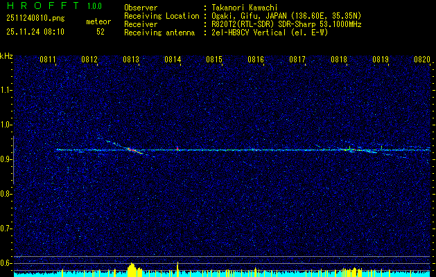Click the 0812 time marker
Image resolution: width=436 pixels, height=277 pixels.
[89, 59]
